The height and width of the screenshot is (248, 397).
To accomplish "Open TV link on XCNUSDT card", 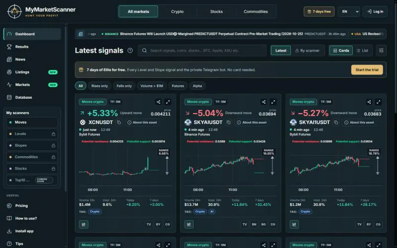I will 149,224.
